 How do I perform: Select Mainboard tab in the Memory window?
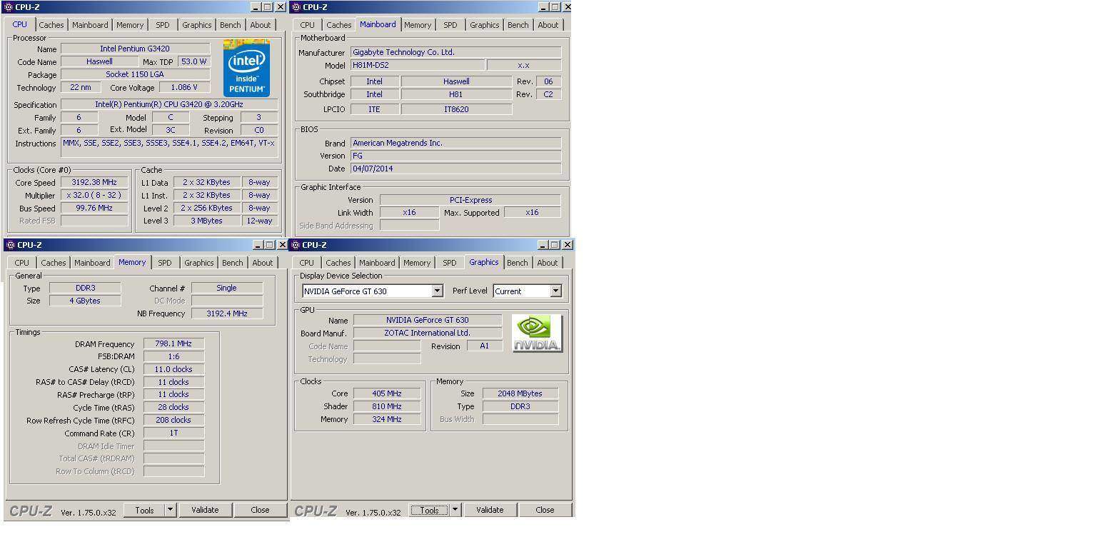(x=92, y=263)
